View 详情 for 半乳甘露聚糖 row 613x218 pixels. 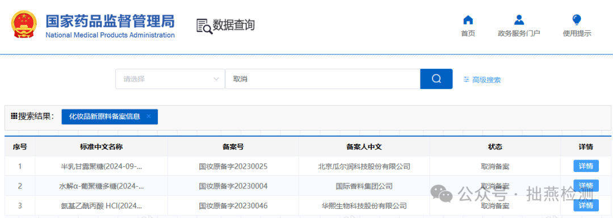[586, 166]
